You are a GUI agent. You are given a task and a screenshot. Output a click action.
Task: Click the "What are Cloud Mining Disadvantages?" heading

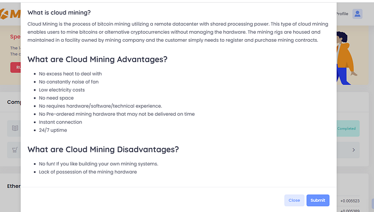103,149
